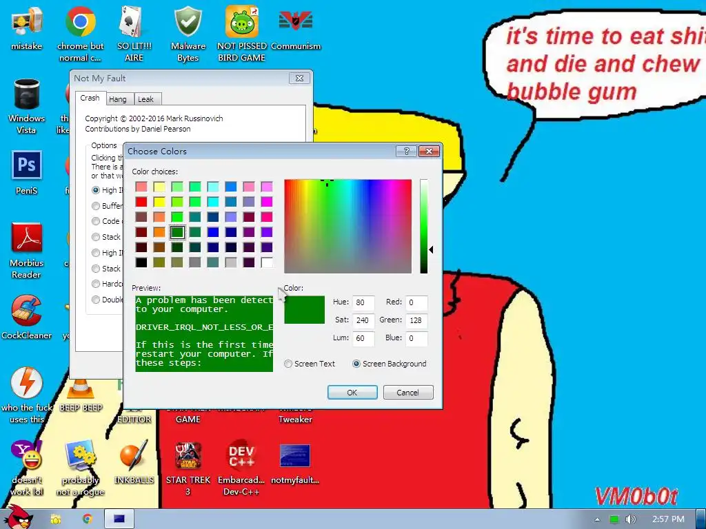The width and height of the screenshot is (706, 529).
Task: Open the INKBALLS desktop icon
Action: [134, 462]
